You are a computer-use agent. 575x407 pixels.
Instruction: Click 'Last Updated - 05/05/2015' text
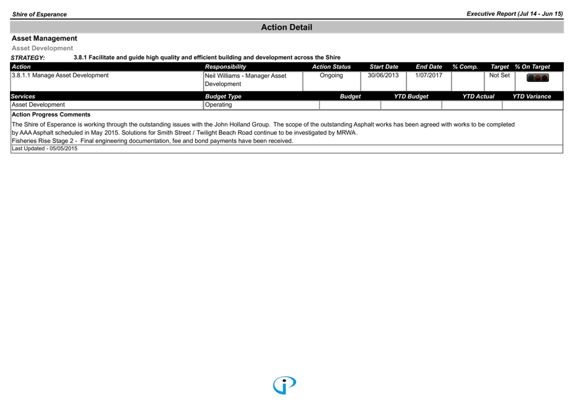(x=45, y=149)
